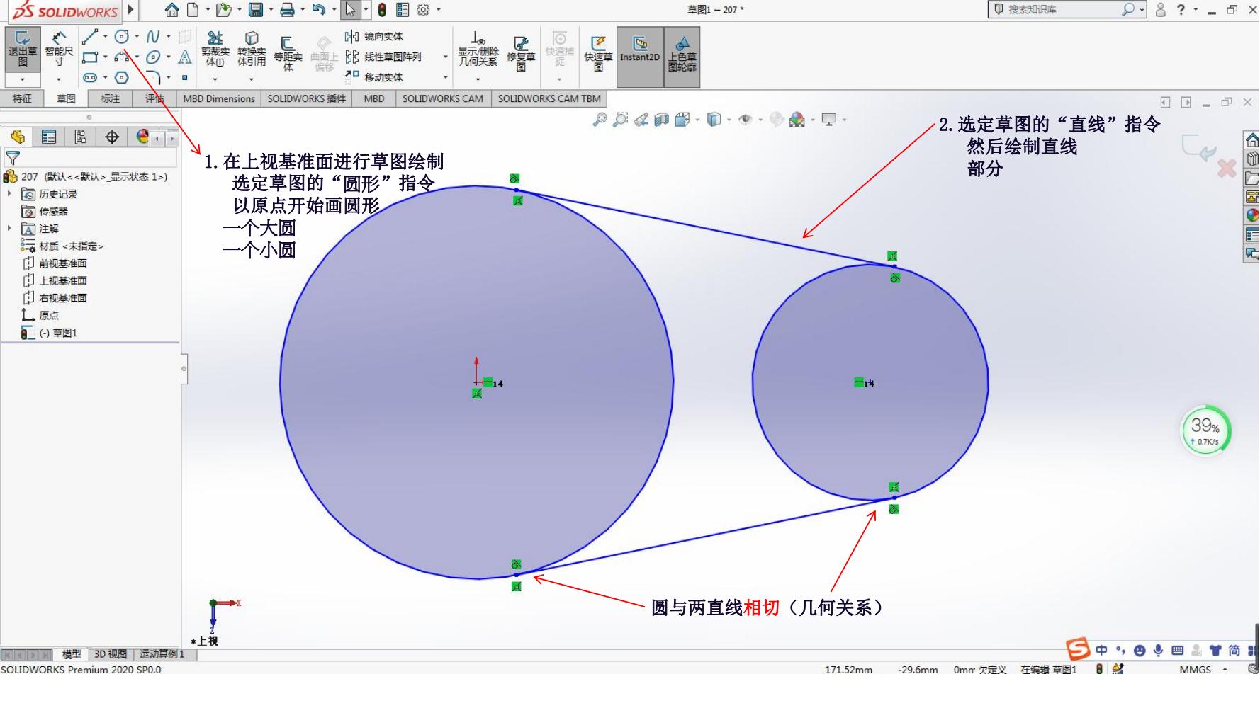Screen dimensions: 1260x708
Task: Click the sketch cancel red X
Action: pos(1227,169)
